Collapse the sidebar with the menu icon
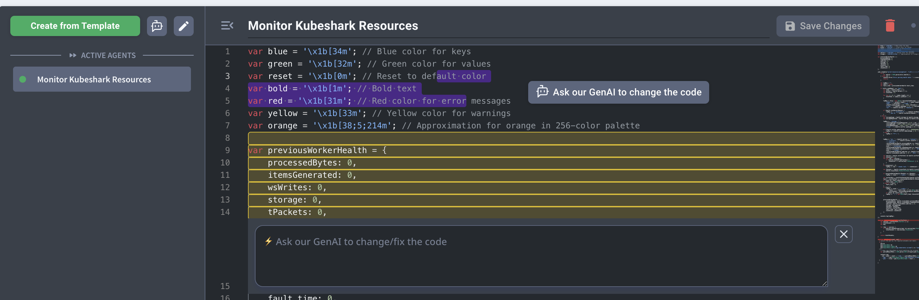 coord(227,26)
